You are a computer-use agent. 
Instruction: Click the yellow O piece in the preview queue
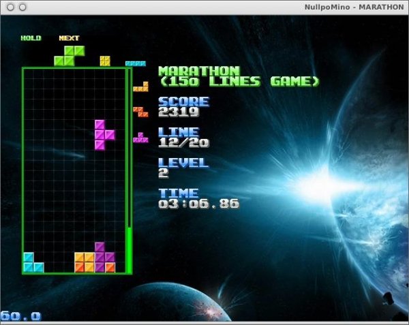point(105,61)
